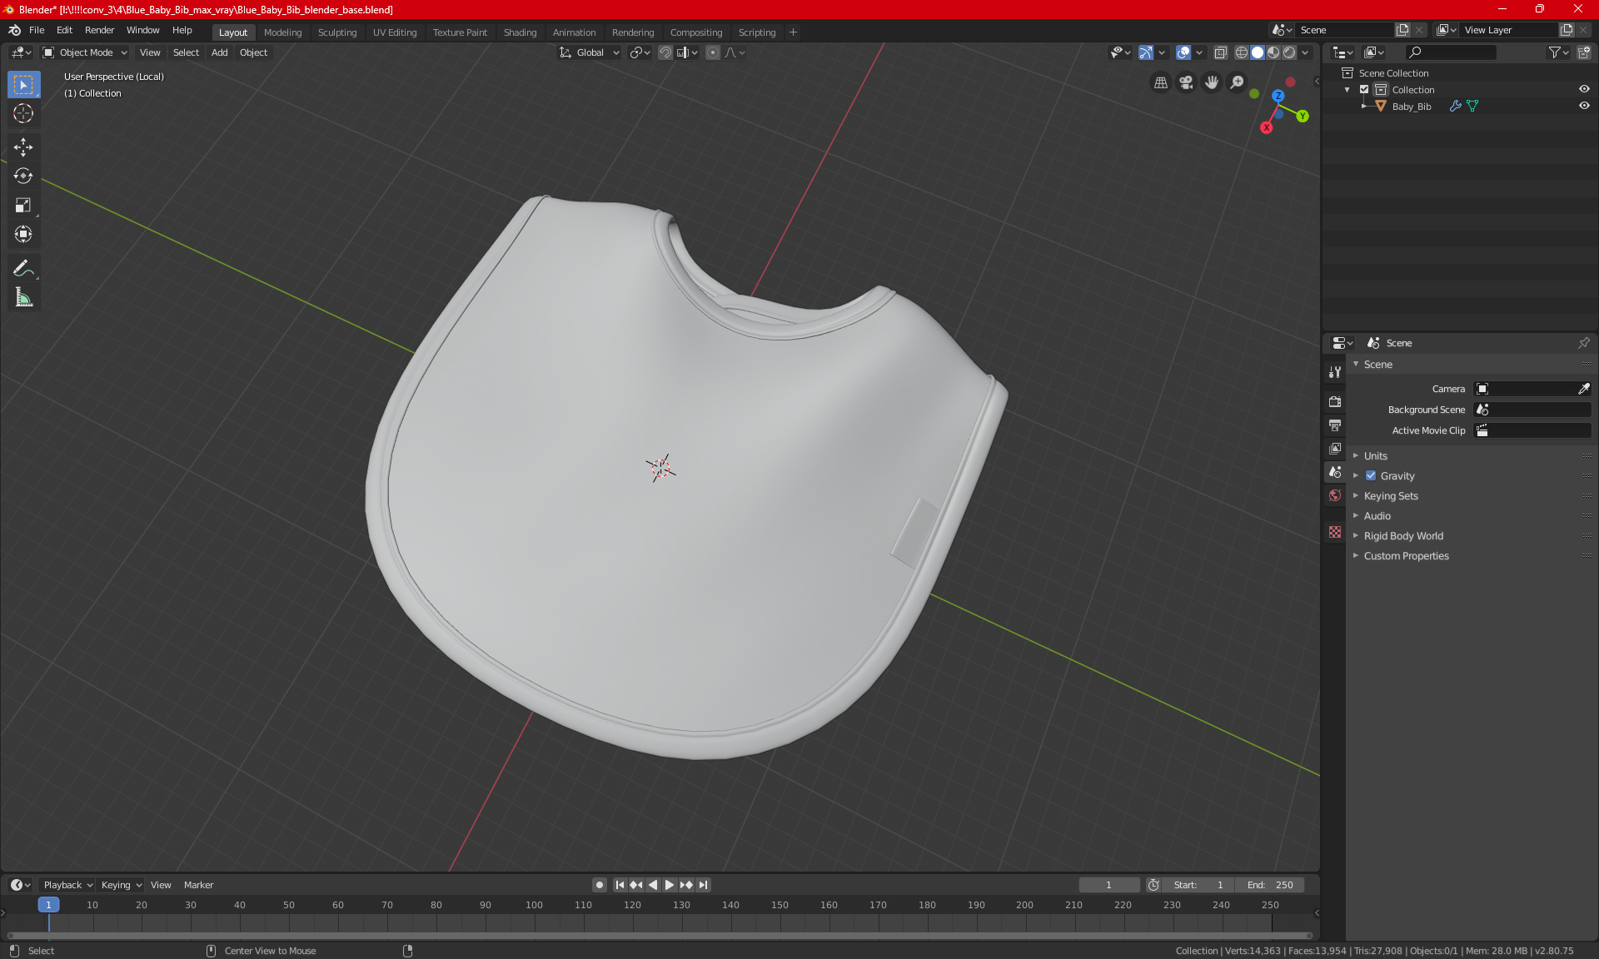Switch to the Sculpting workspace tab
This screenshot has height=959, width=1599.
336,32
